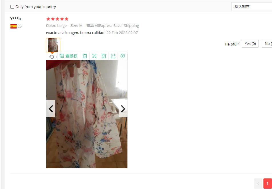Click the Spain flag icon
The width and height of the screenshot is (272, 189).
tap(13, 26)
